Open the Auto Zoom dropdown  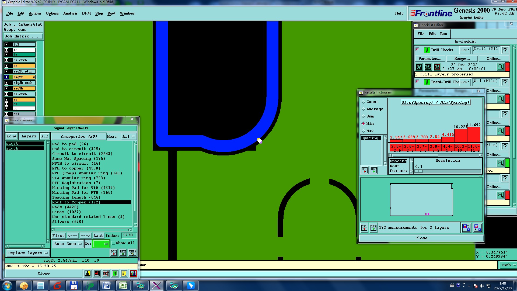coord(68,244)
